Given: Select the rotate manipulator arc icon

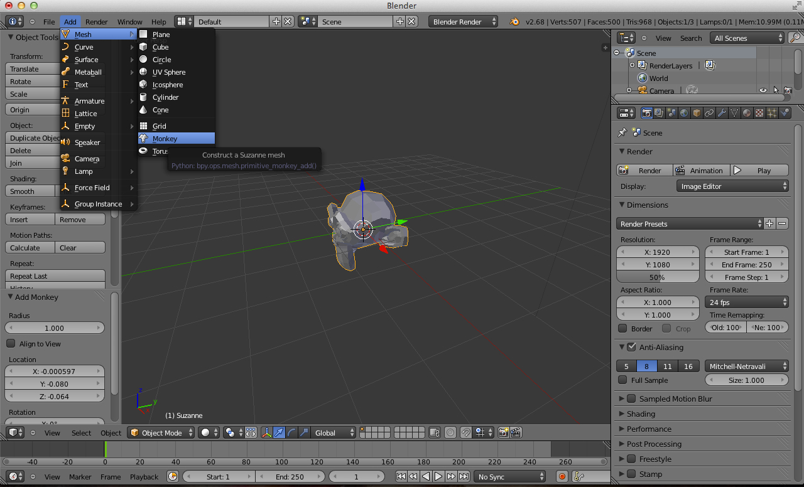Looking at the screenshot, I should (x=291, y=432).
